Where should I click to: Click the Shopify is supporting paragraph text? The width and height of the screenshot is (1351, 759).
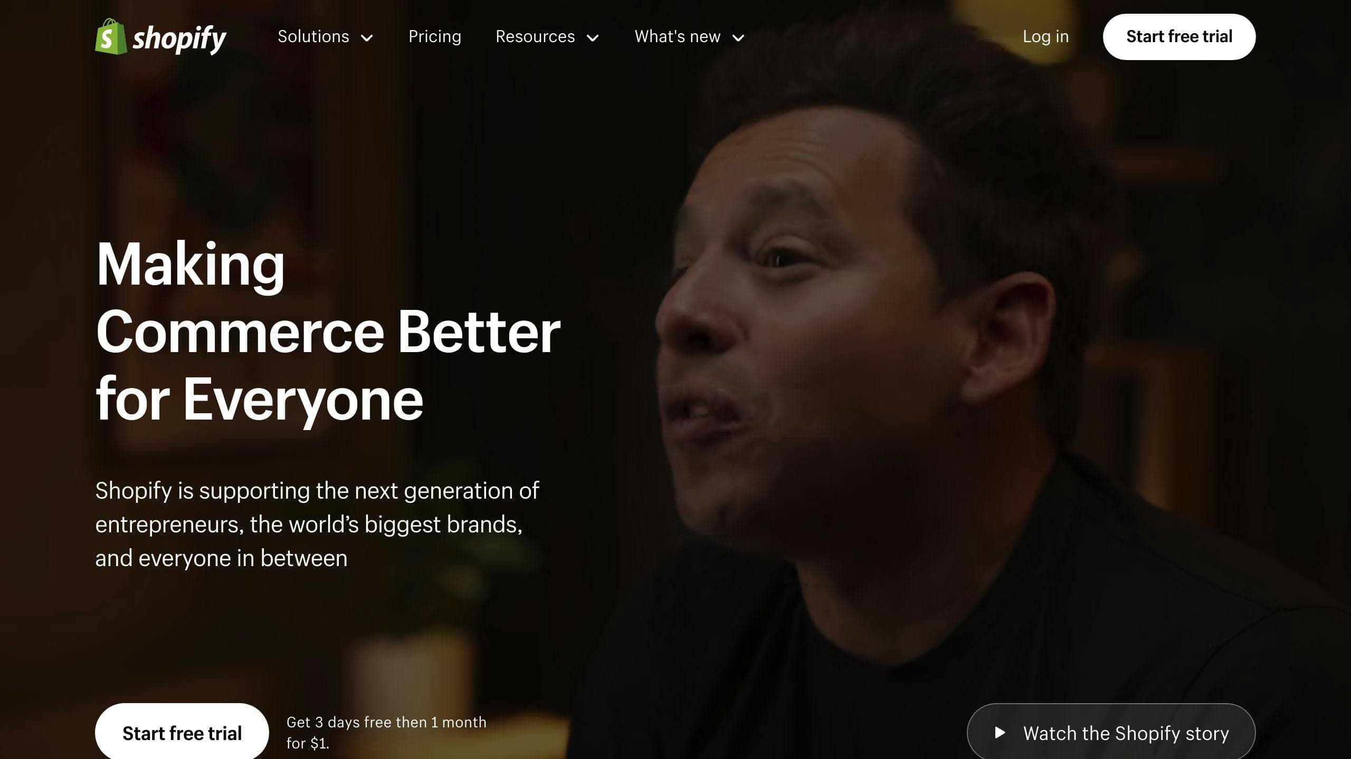317,524
